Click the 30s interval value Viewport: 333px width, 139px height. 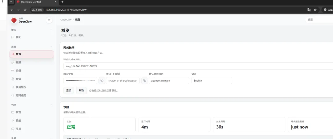point(220,127)
